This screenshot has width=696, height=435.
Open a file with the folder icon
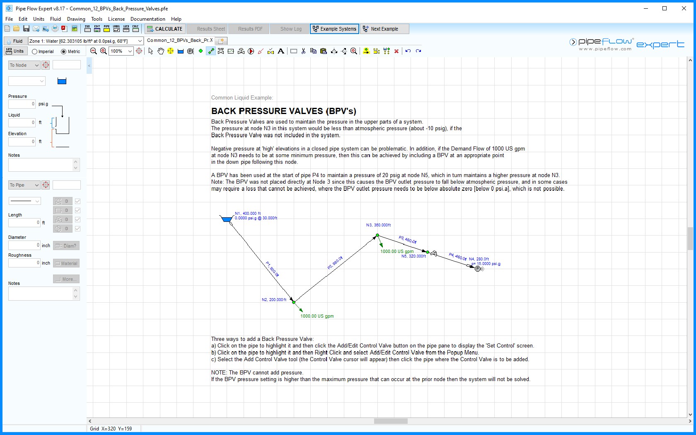[x=16, y=29]
